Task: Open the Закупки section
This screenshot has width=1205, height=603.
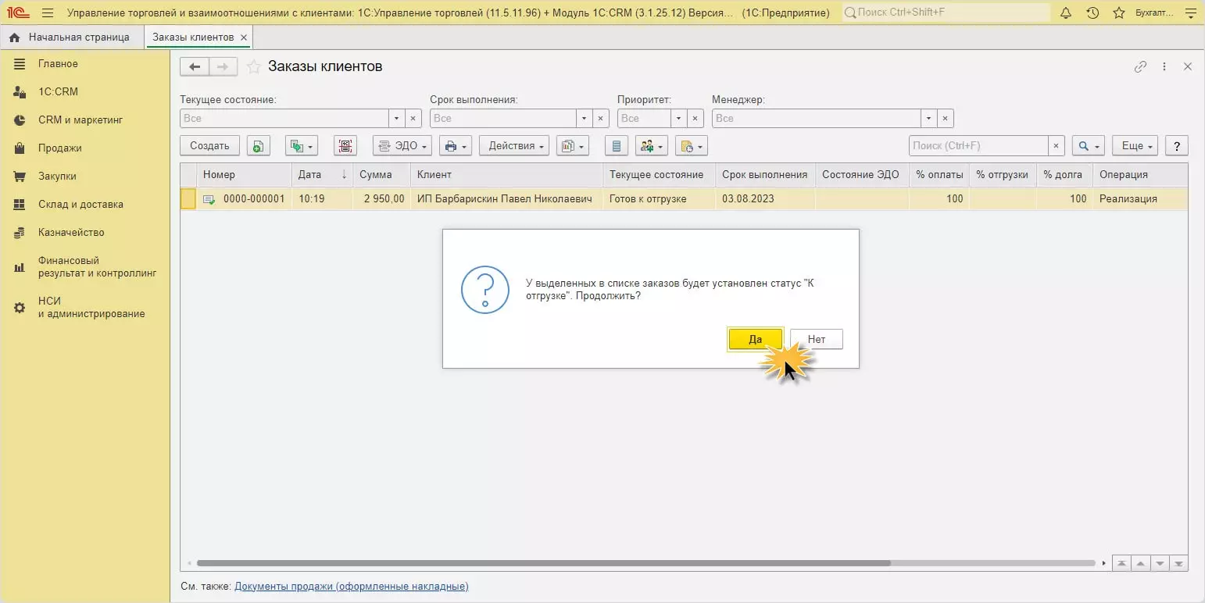Action: point(57,177)
